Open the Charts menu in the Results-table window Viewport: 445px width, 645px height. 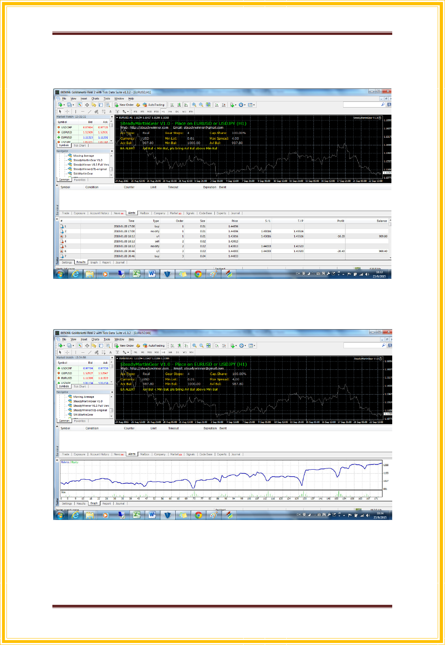pos(95,99)
